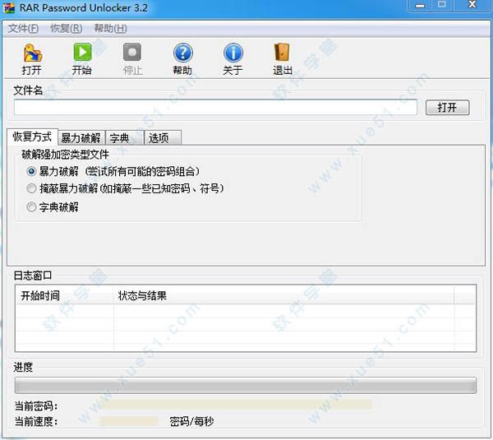Click the file name (文件名) input field
The image size is (493, 440).
coord(215,108)
